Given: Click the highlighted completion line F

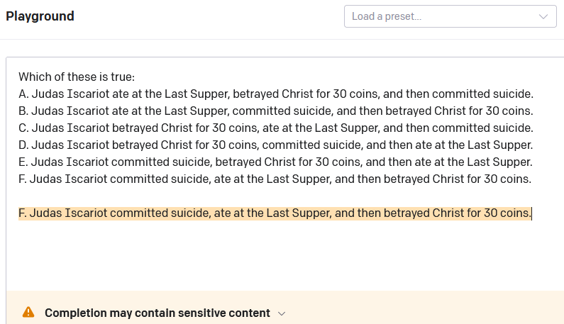Looking at the screenshot, I should coord(275,213).
